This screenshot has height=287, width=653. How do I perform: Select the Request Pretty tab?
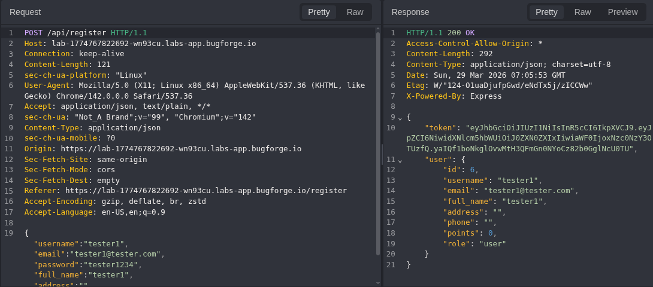[319, 12]
